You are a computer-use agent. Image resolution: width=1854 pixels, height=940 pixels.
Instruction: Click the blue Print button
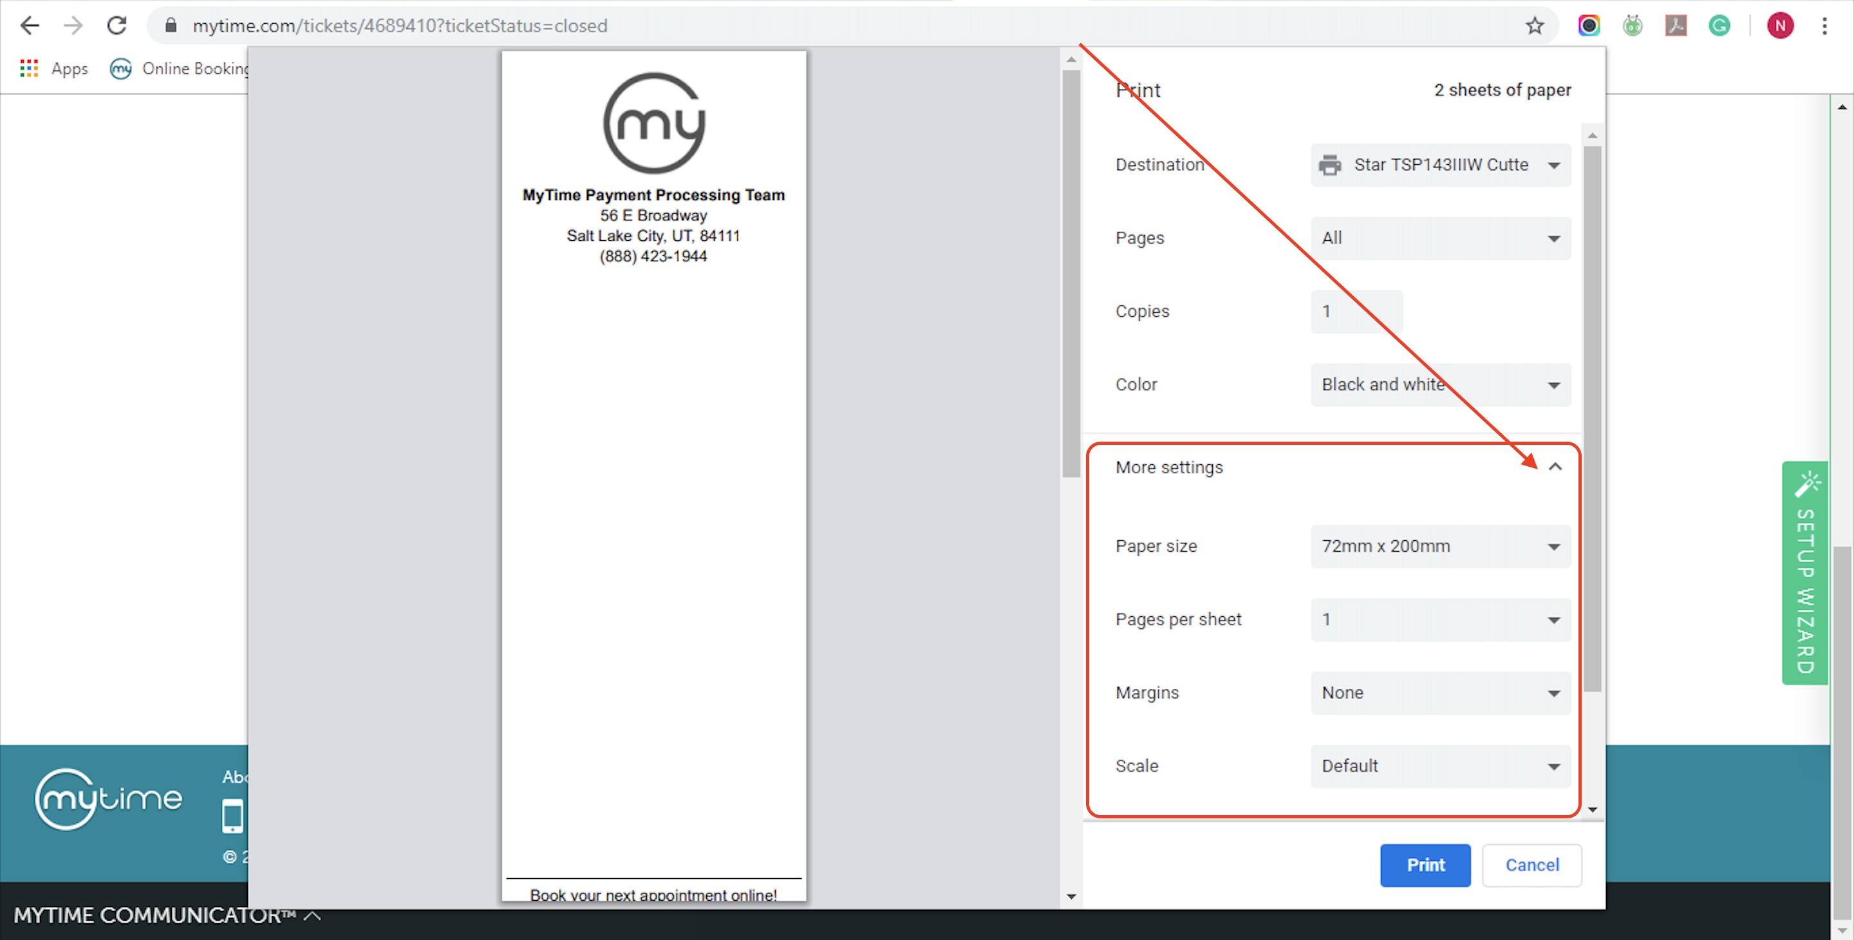(x=1425, y=865)
